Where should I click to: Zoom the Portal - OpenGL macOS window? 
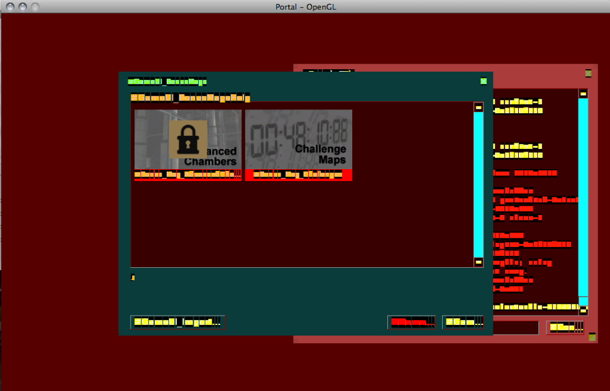point(35,7)
